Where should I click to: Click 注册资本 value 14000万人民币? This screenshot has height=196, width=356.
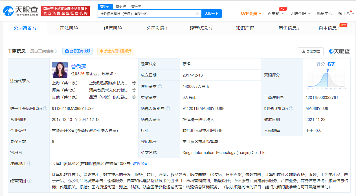tap(196, 86)
